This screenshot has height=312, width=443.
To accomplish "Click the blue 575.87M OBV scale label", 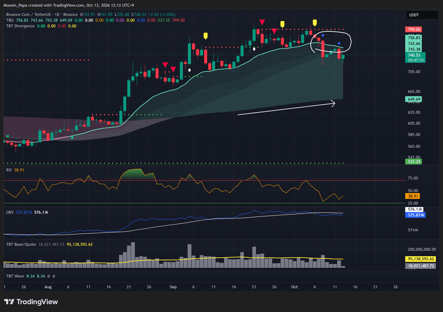I will 416,215.
